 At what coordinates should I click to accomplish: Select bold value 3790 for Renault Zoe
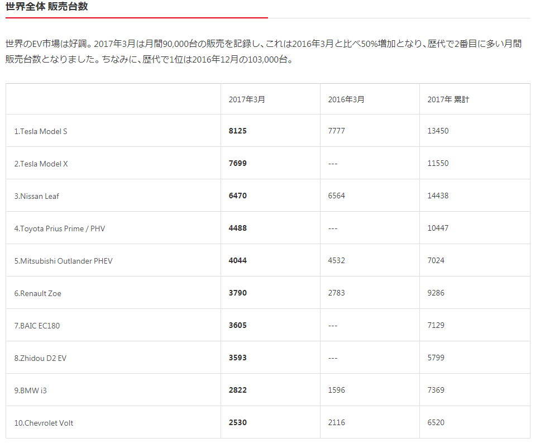point(238,292)
